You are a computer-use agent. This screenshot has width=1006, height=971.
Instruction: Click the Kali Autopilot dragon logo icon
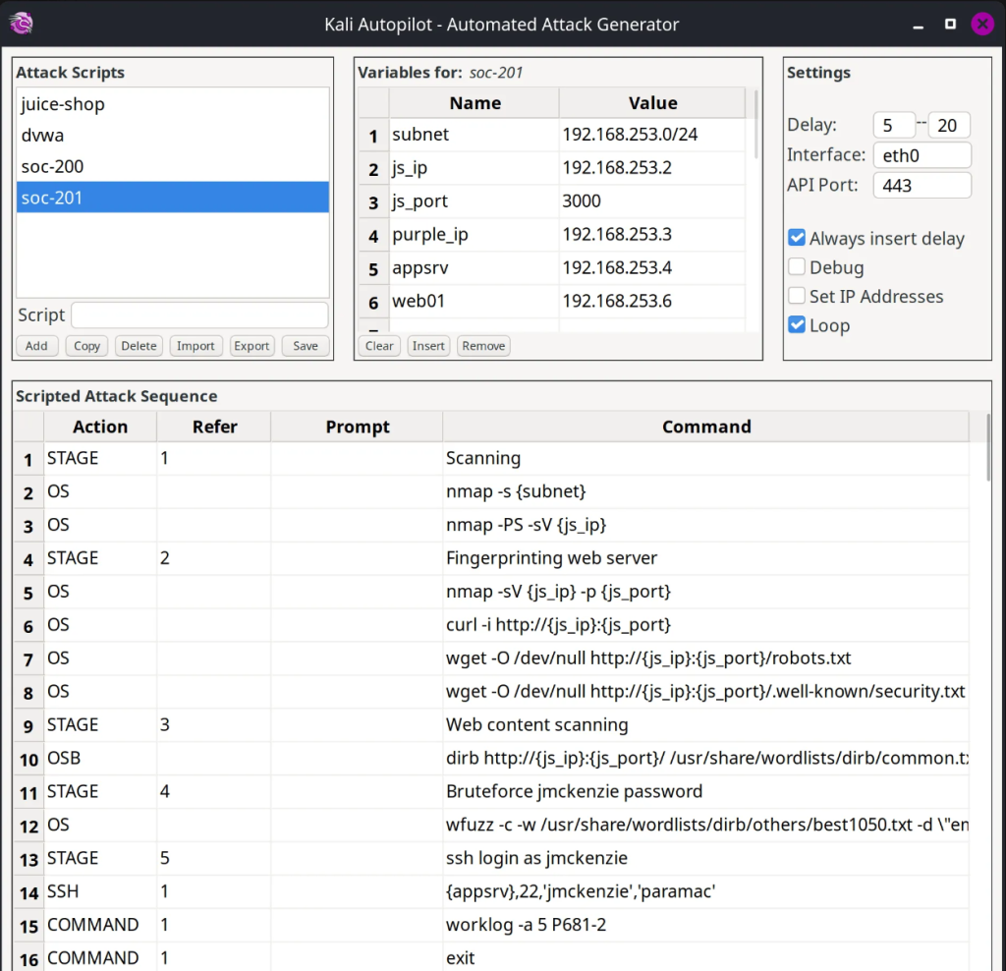click(22, 24)
